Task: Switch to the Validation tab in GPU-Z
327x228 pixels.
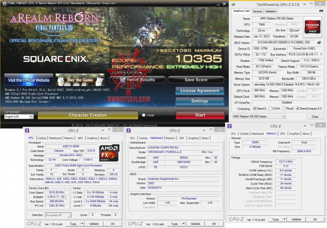Action: (271, 11)
